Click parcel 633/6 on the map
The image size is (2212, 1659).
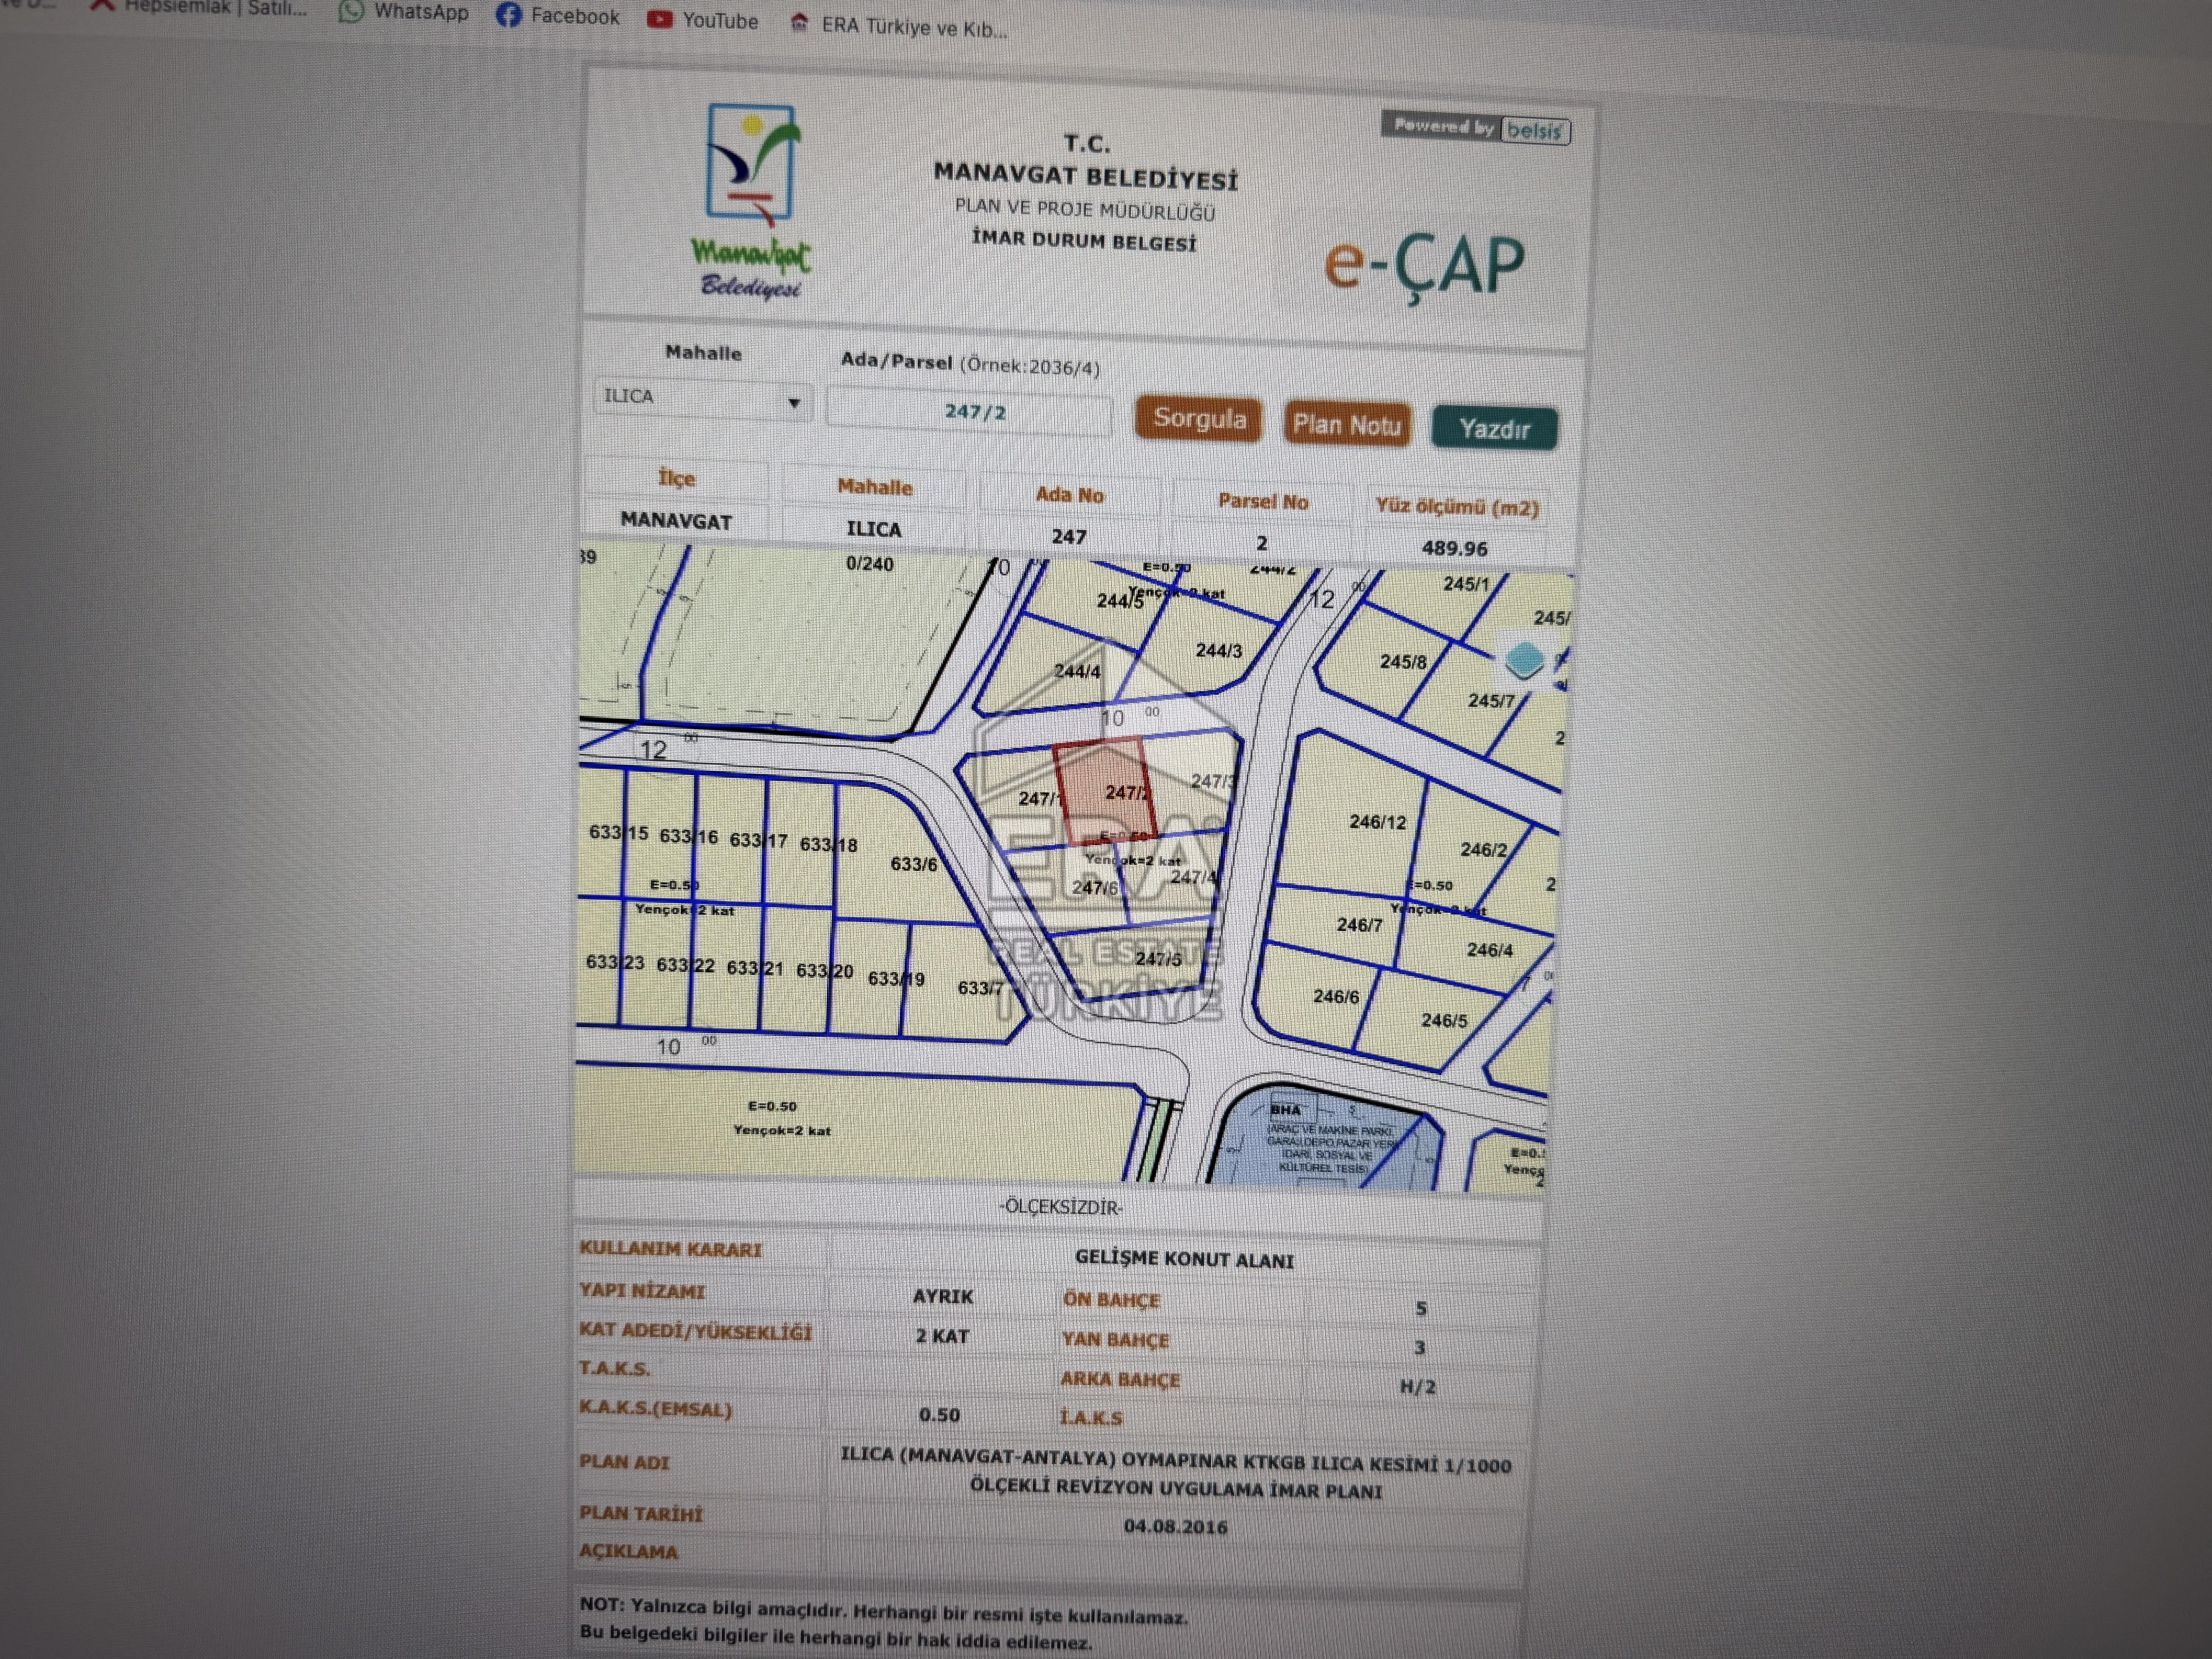click(x=914, y=864)
